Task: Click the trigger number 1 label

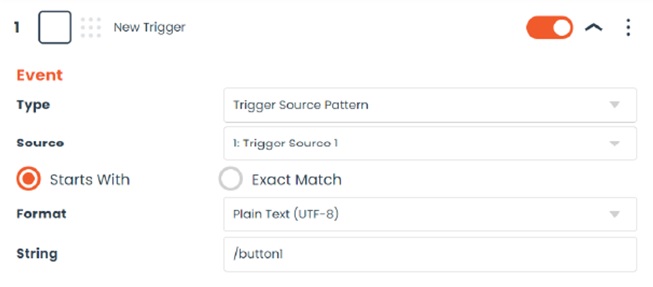Action: pyautogui.click(x=18, y=28)
